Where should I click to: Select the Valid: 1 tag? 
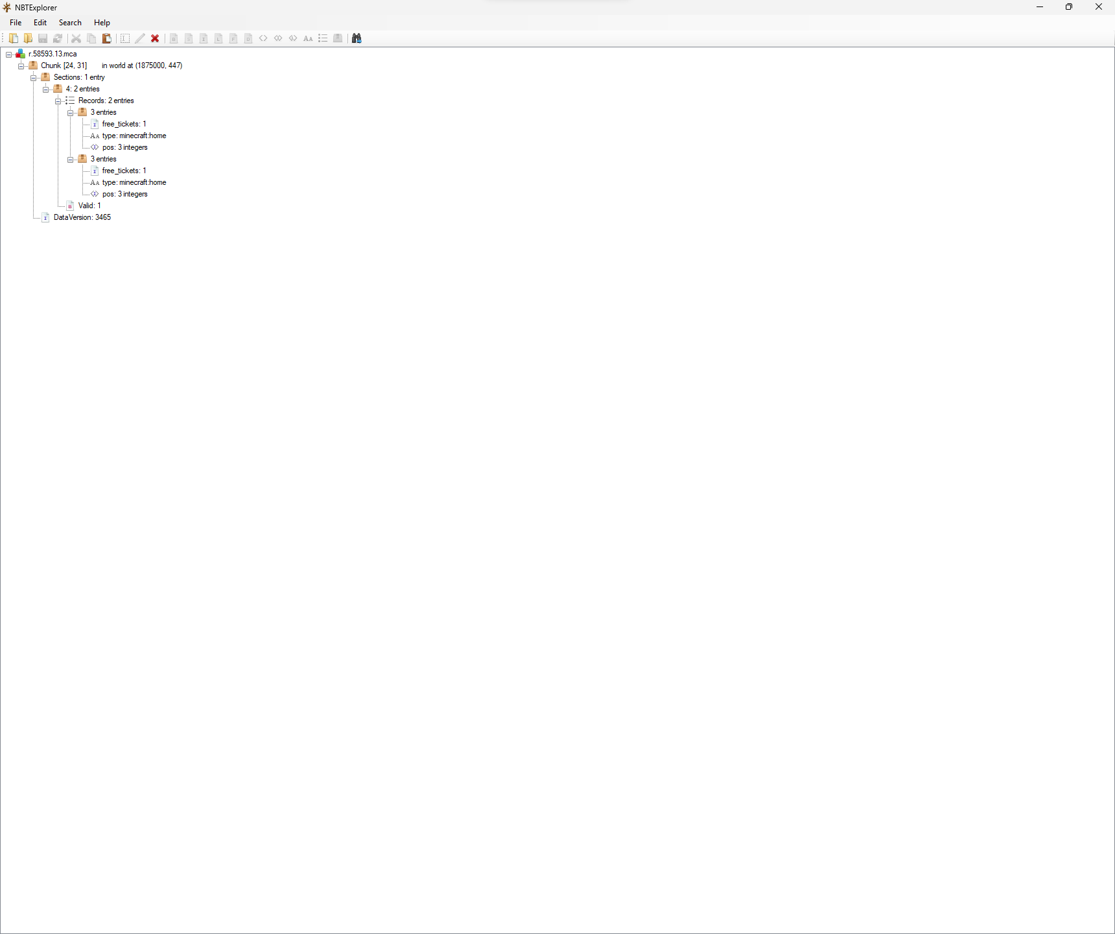[89, 206]
